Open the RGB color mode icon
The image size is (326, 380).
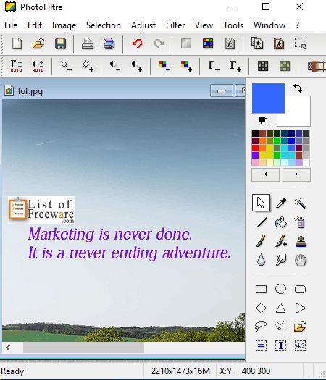point(208,44)
